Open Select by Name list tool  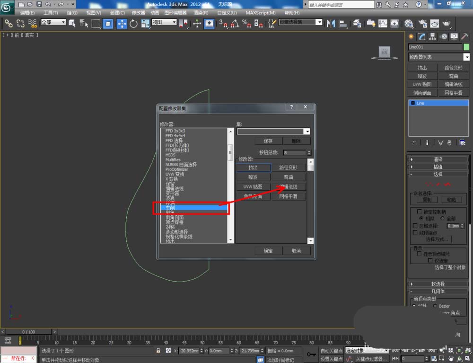(x=84, y=23)
